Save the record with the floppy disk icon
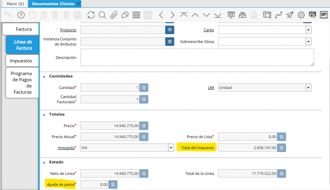This screenshot has height=190, width=330. pyautogui.click(x=78, y=15)
